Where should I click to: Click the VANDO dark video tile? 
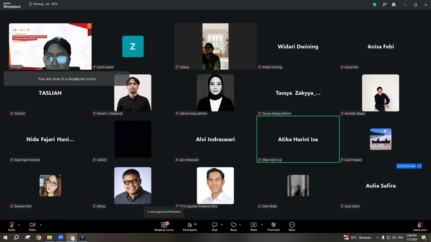pyautogui.click(x=133, y=139)
